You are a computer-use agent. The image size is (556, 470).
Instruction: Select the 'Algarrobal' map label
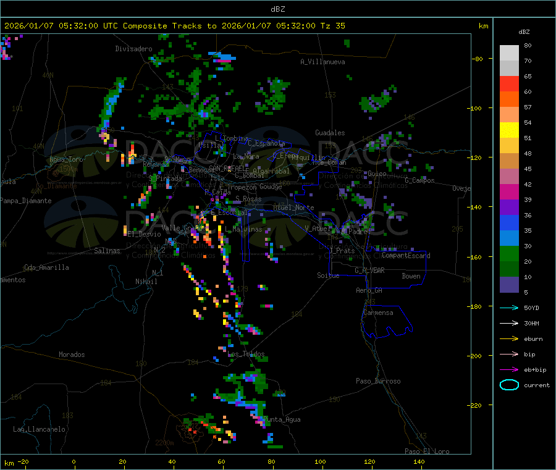[x=271, y=171]
